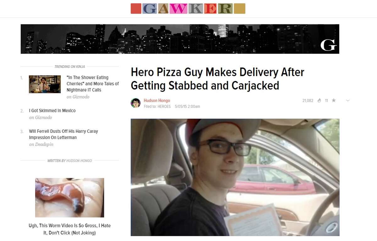Image resolution: width=377 pixels, height=241 pixels.
Task: Open Hudson Hongo author link
Action: coord(157,100)
